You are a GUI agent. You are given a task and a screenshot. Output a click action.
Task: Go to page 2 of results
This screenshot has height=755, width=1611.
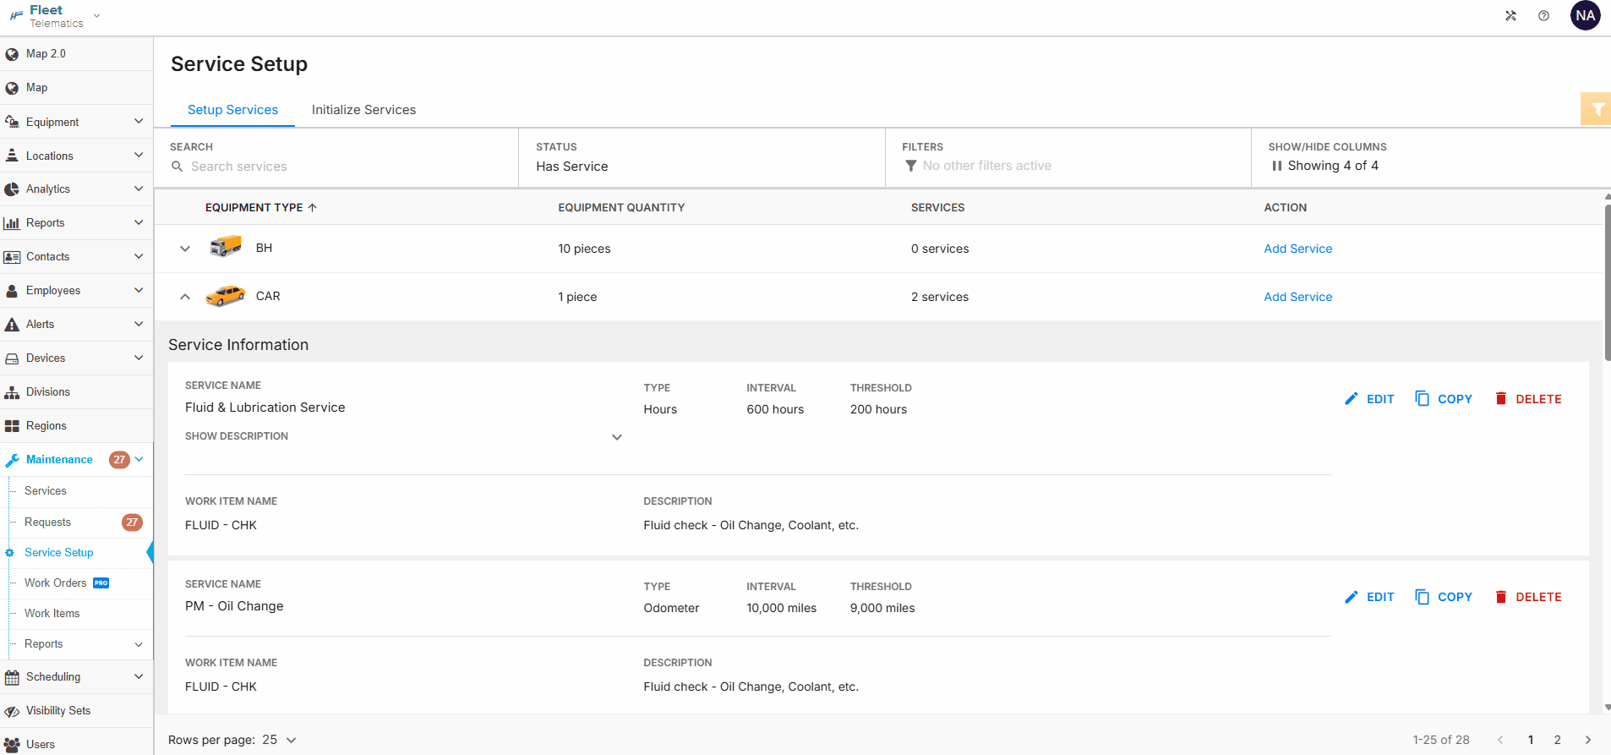coord(1557,740)
